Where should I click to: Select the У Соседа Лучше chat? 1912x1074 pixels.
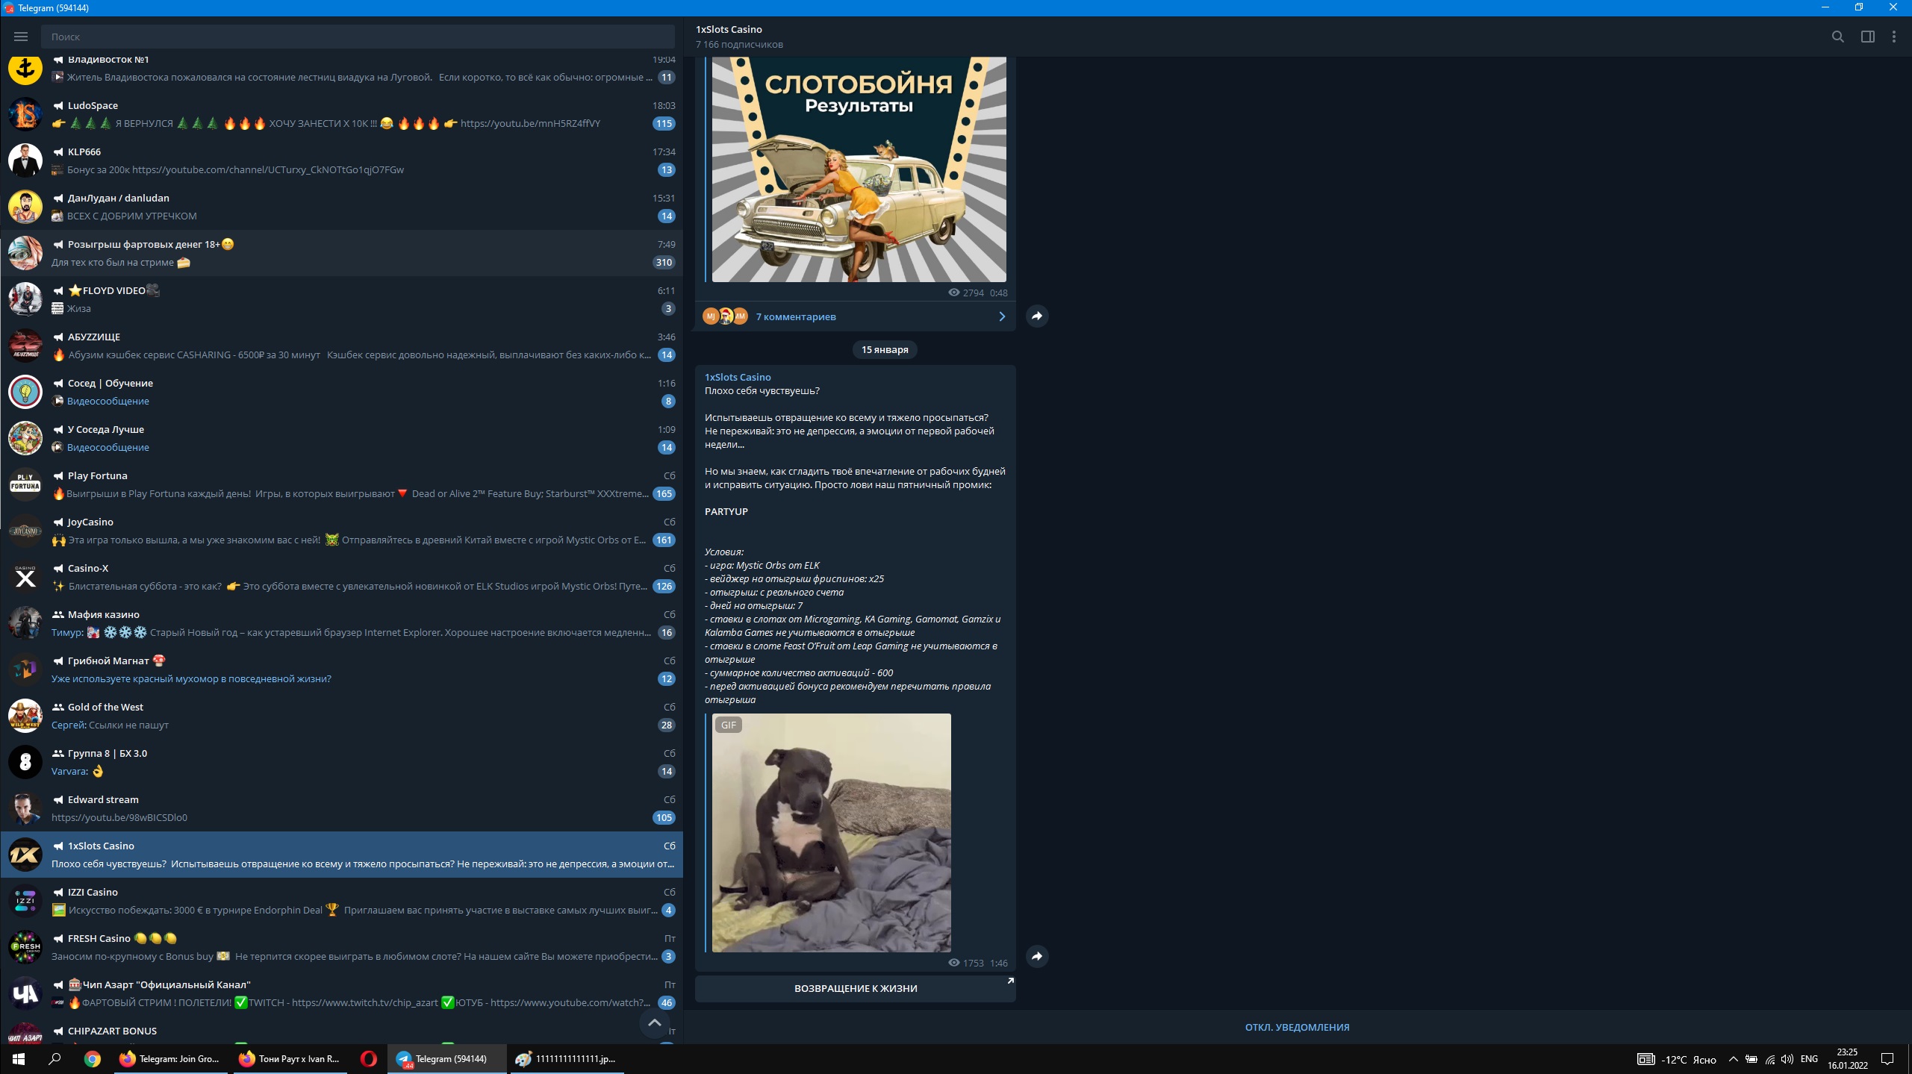tap(342, 438)
